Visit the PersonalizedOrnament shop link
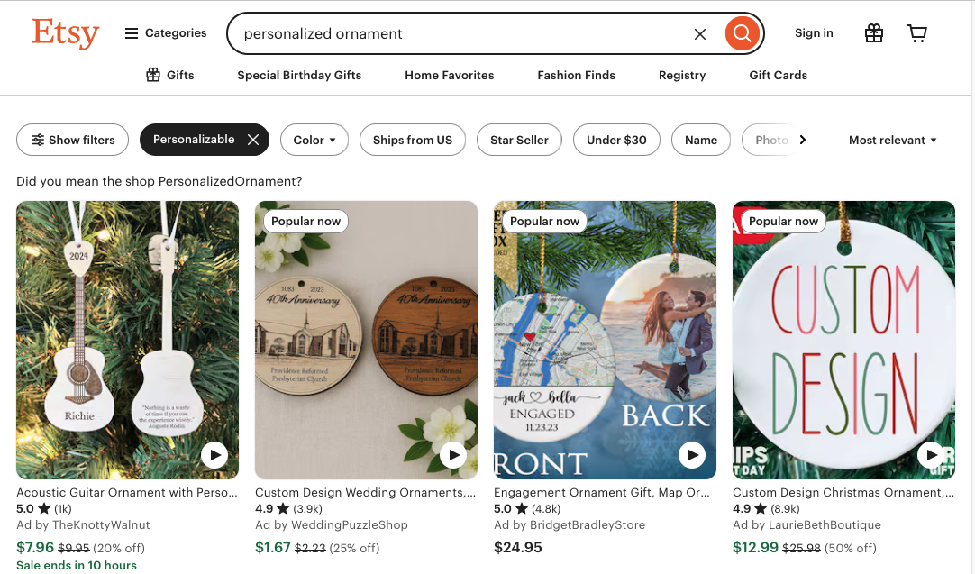 pos(227,181)
